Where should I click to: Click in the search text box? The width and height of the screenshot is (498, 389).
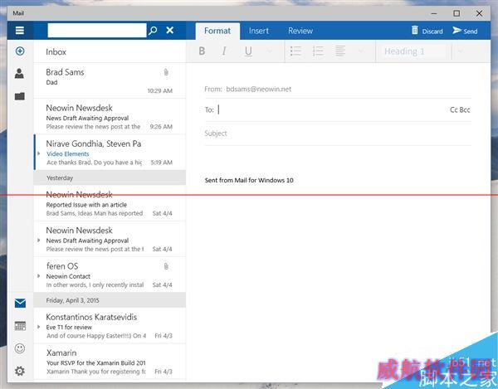[97, 31]
